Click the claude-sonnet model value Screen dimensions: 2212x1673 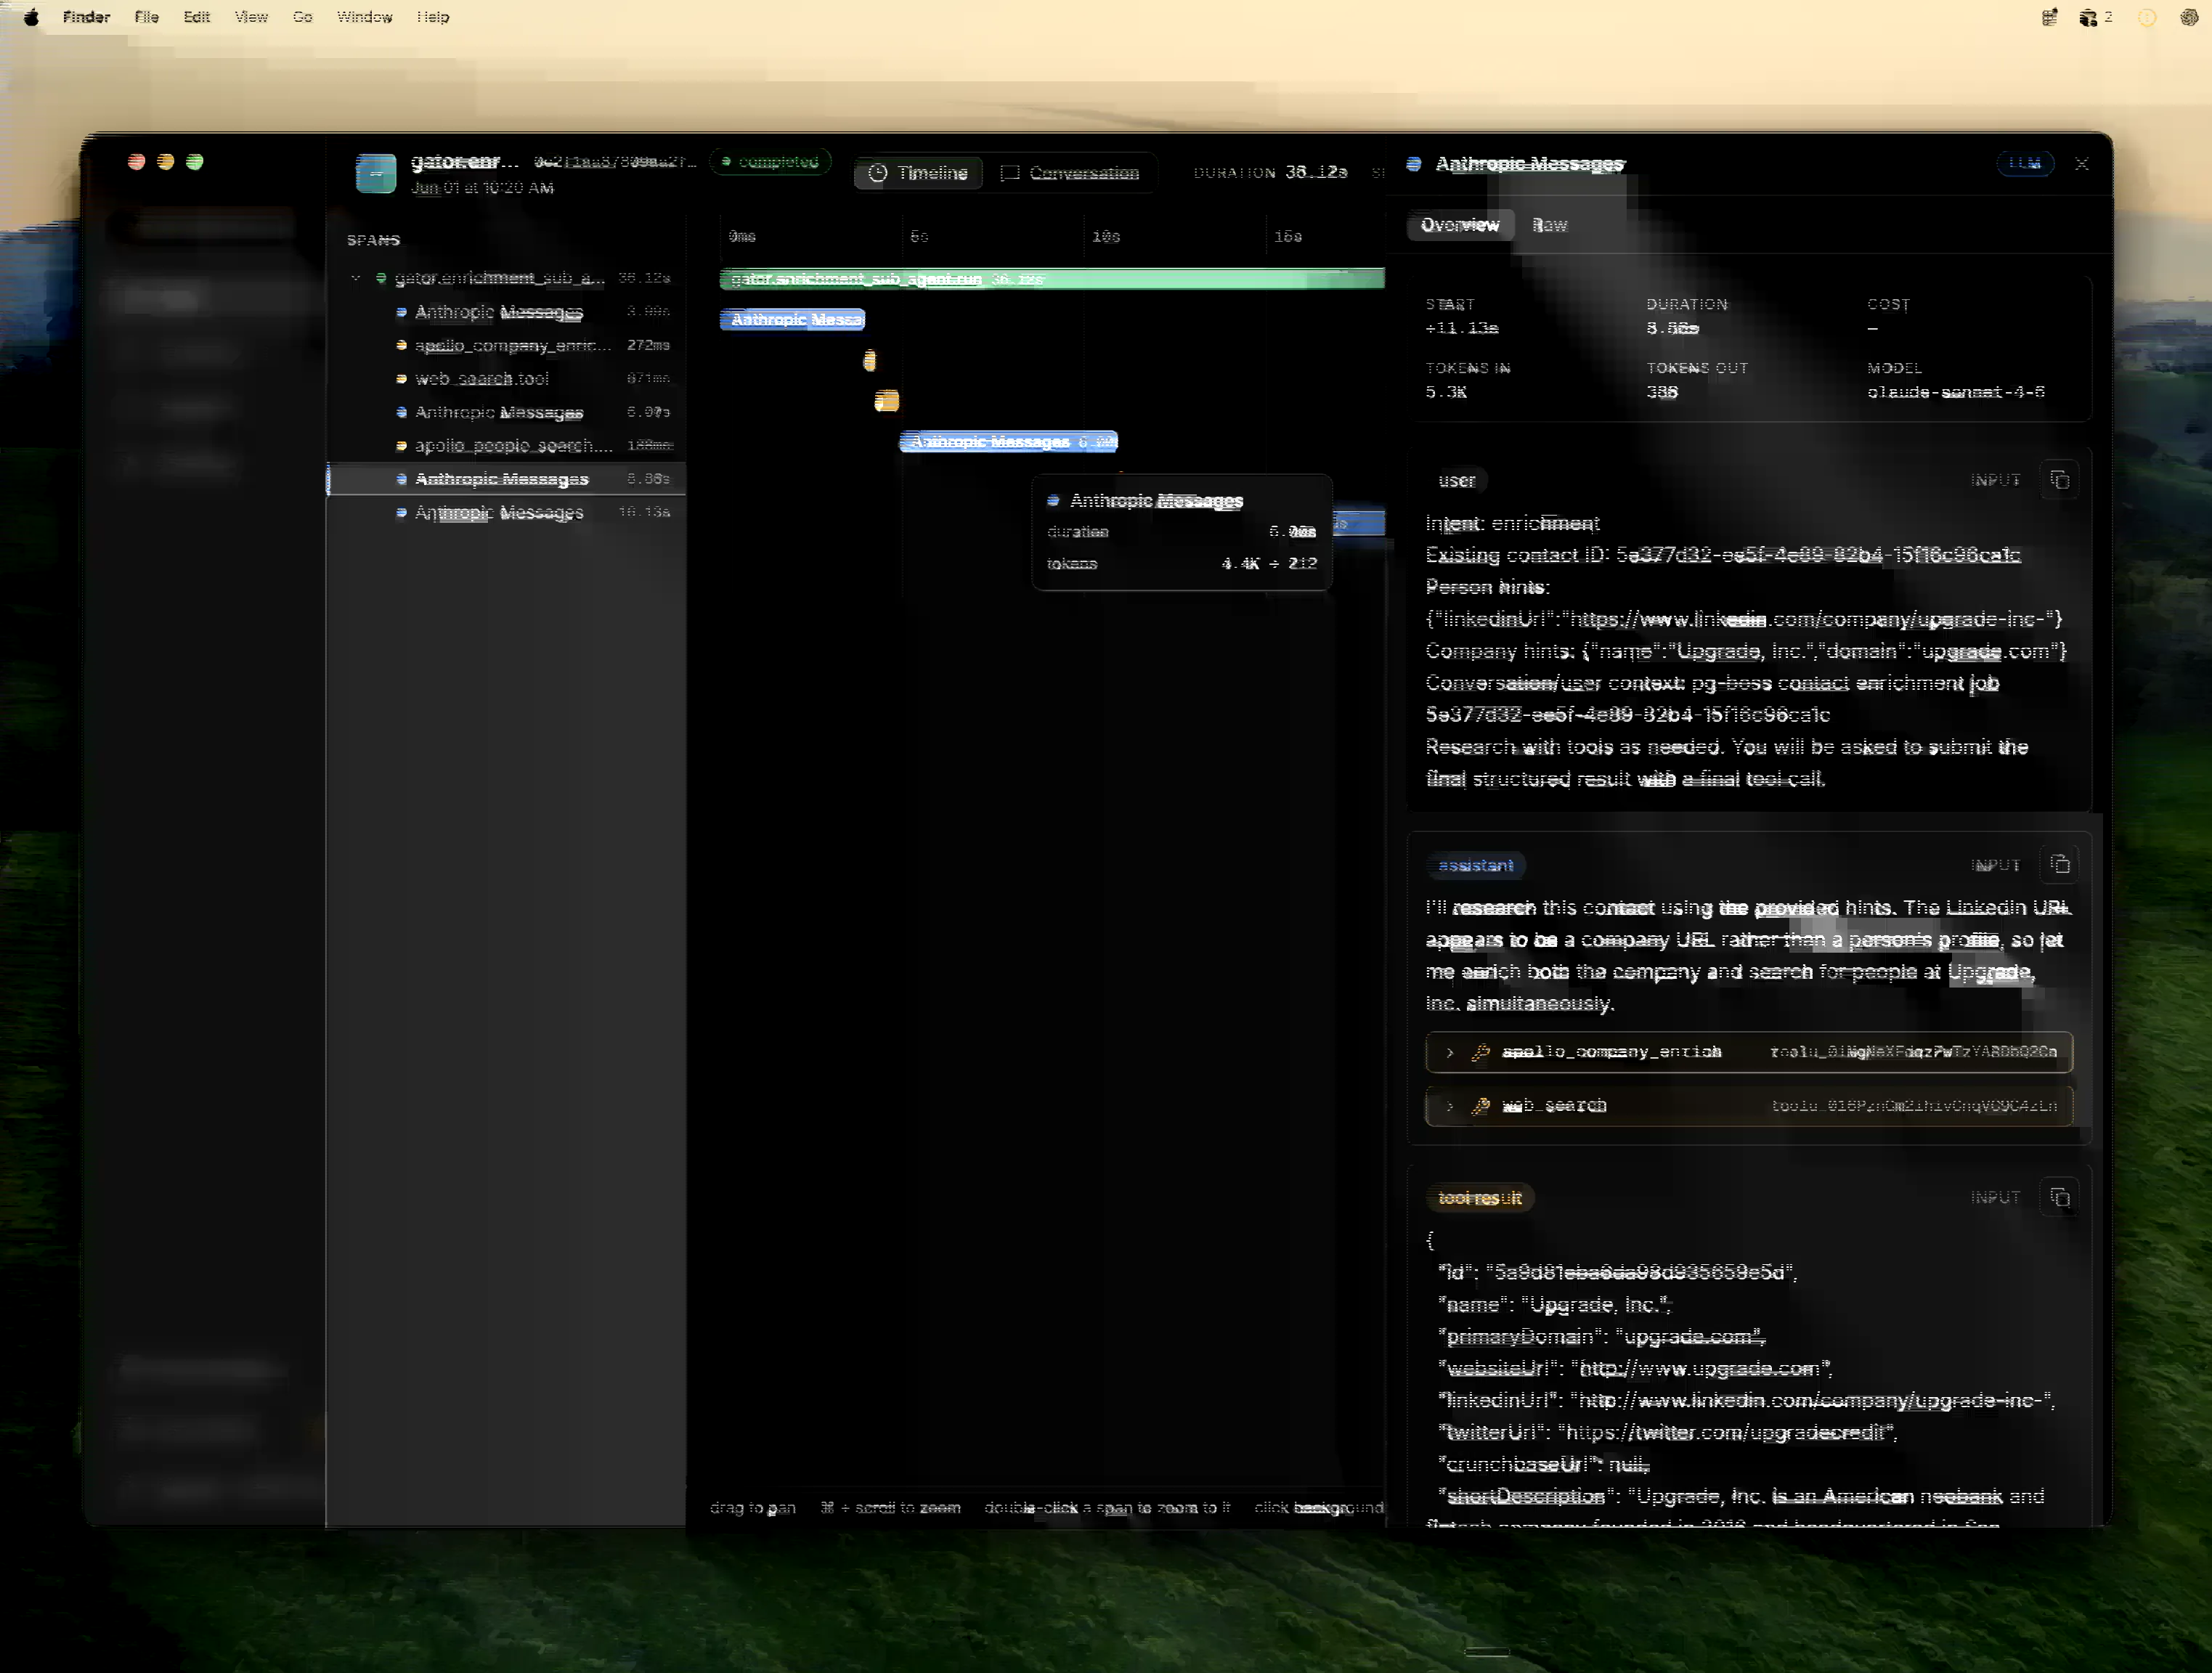[1955, 392]
